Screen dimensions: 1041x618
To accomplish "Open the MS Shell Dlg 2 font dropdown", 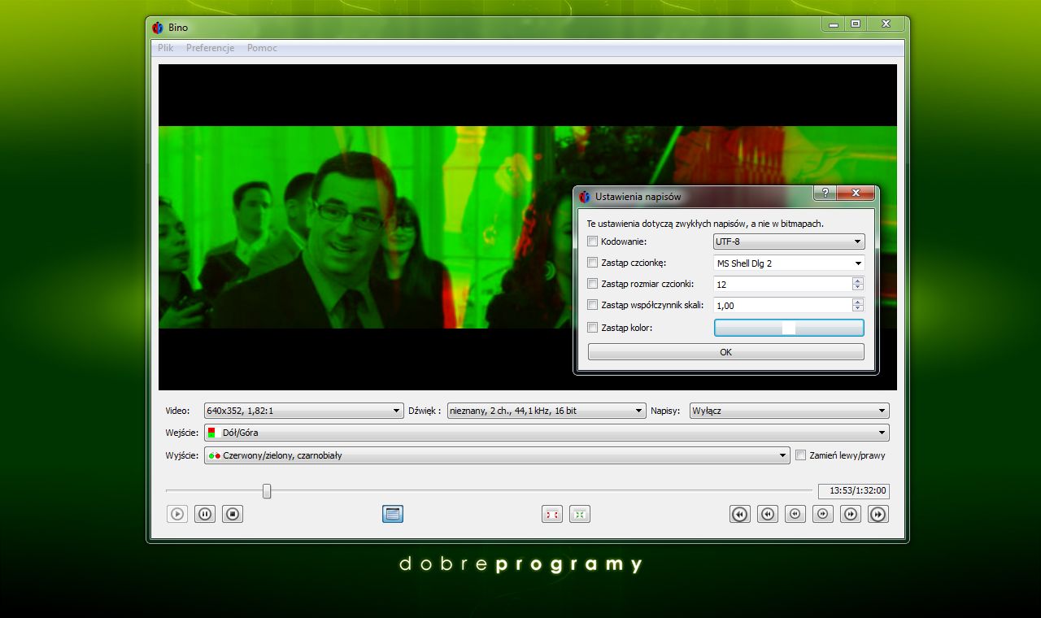I will (x=789, y=263).
